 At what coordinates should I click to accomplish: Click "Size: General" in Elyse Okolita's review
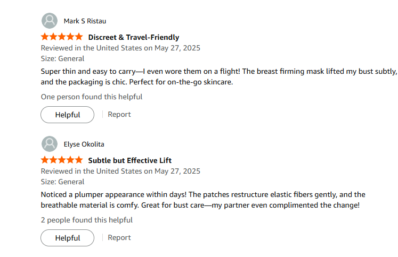62,182
